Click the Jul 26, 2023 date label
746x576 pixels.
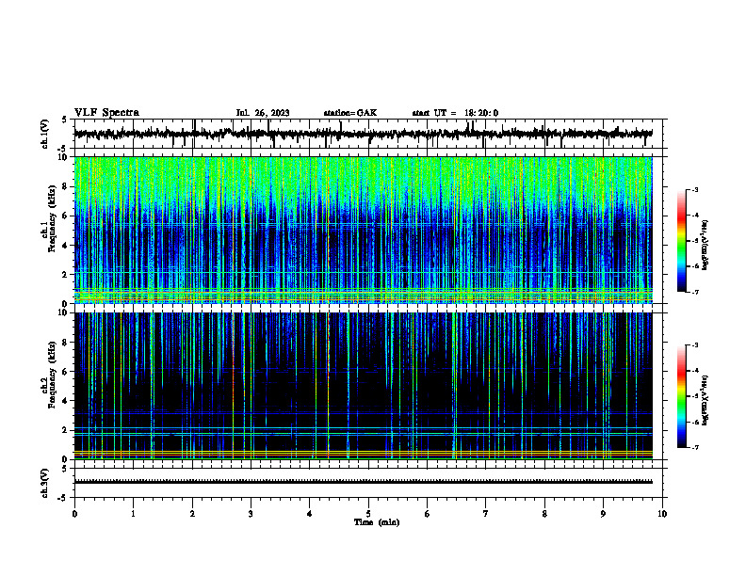click(263, 113)
